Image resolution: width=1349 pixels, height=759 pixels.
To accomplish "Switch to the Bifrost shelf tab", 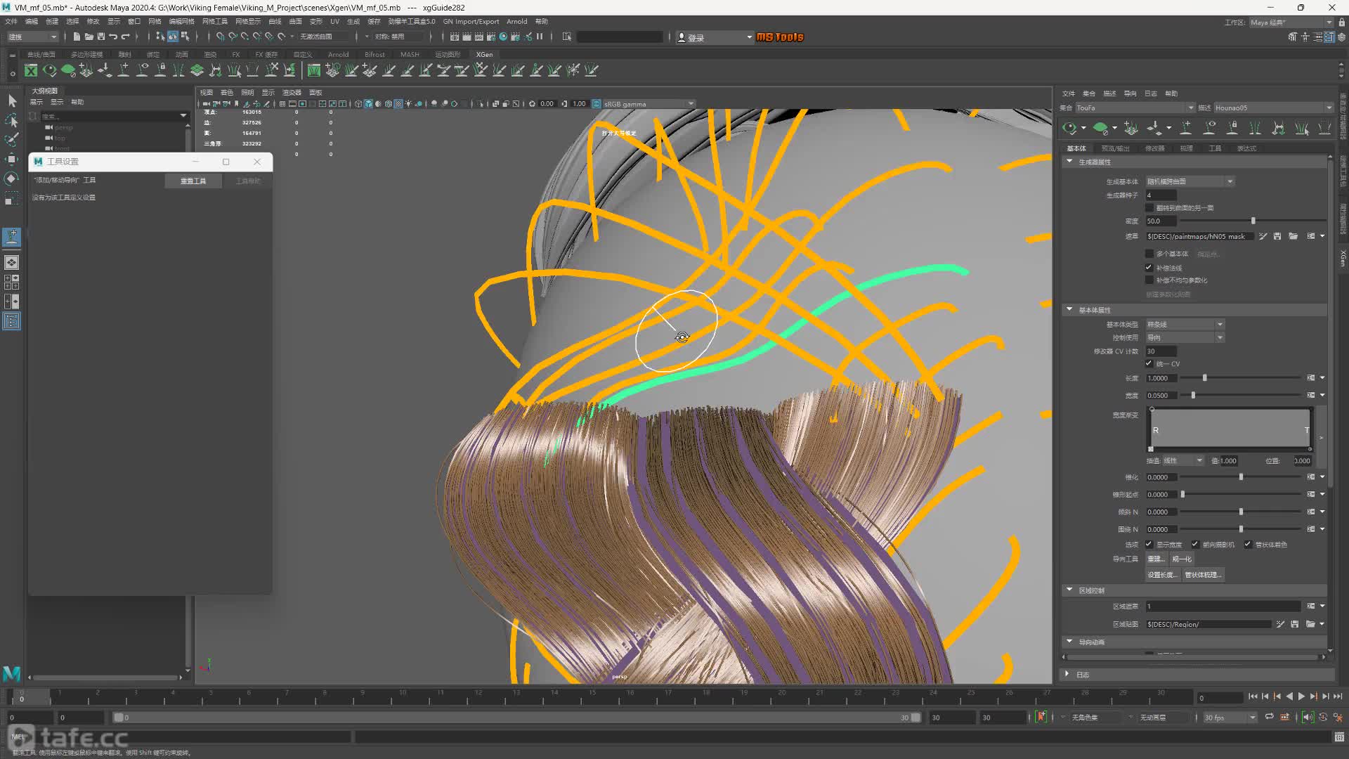I will pyautogui.click(x=374, y=54).
